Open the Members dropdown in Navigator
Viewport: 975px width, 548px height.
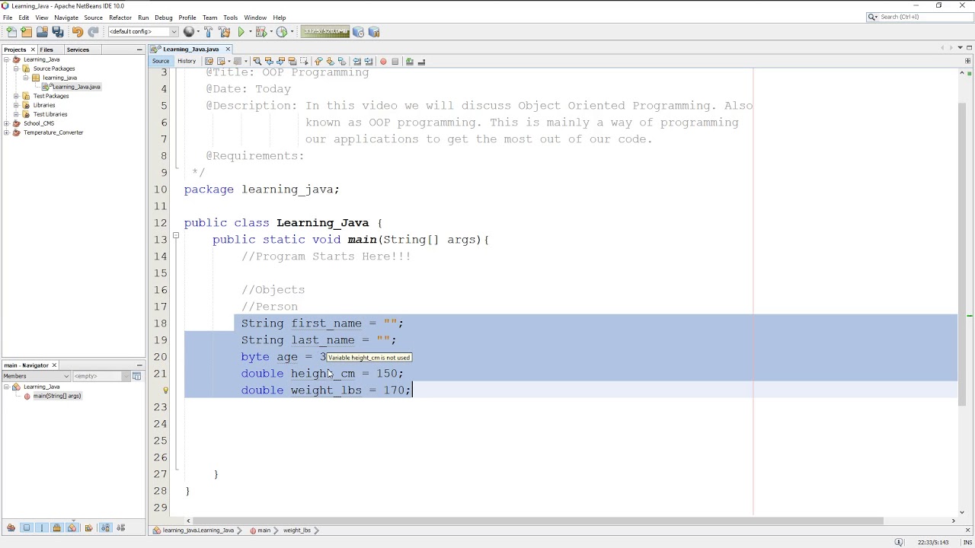[36, 376]
